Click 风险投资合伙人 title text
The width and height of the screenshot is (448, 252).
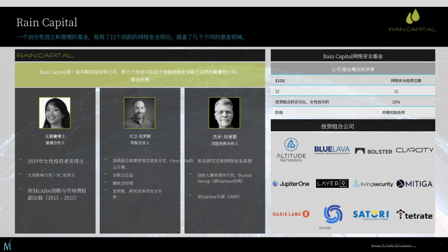[224, 144]
